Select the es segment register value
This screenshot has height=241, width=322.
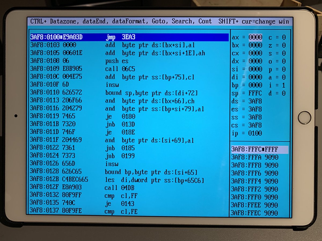coord(255,110)
